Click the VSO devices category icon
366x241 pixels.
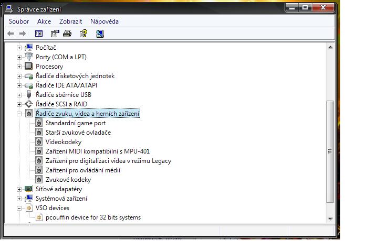pyautogui.click(x=29, y=207)
